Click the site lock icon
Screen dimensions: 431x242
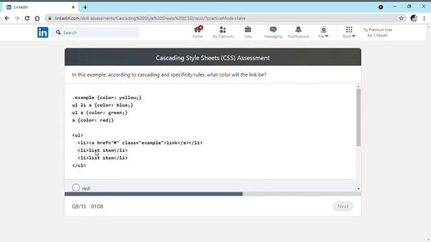[50, 18]
